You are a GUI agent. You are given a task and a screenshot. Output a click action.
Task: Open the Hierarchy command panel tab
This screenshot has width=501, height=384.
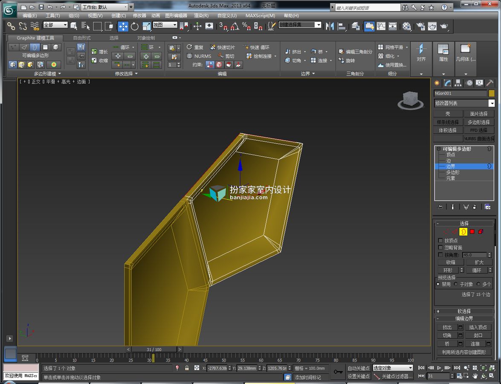458,83
